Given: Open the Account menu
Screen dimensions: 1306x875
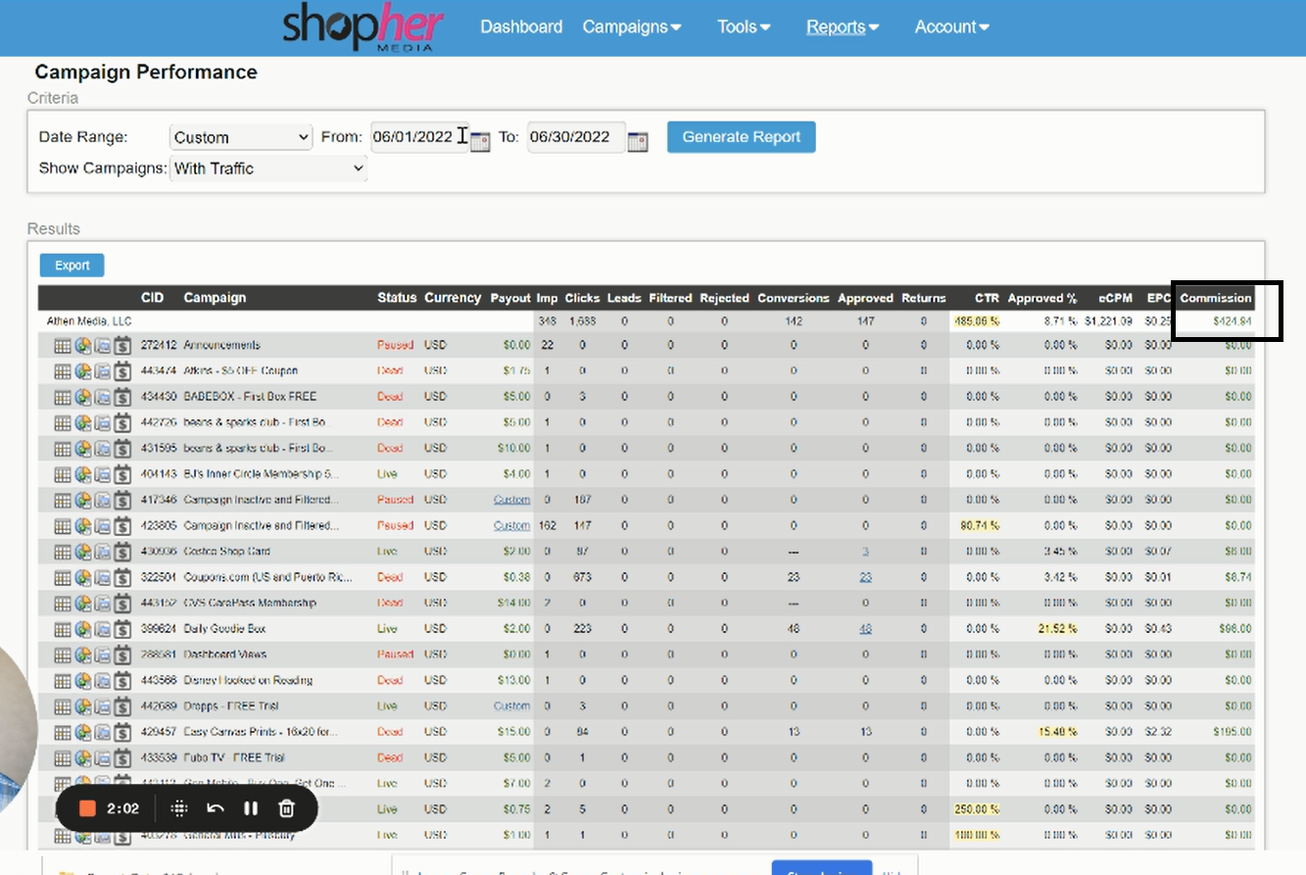Looking at the screenshot, I should tap(951, 26).
